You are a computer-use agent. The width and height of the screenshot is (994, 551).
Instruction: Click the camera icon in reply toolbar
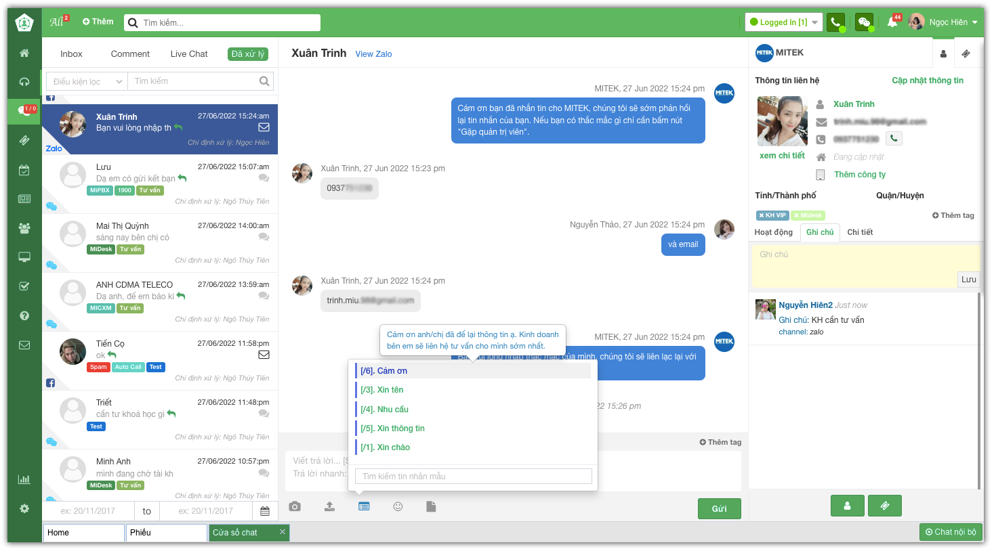[295, 506]
